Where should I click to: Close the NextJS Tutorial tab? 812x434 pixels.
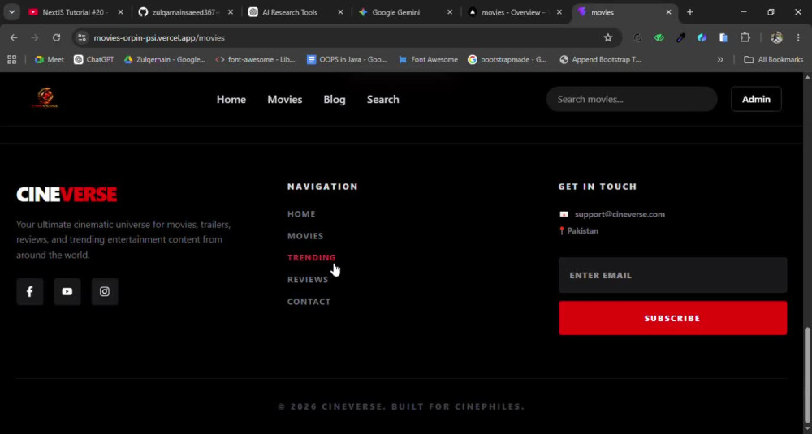point(121,12)
